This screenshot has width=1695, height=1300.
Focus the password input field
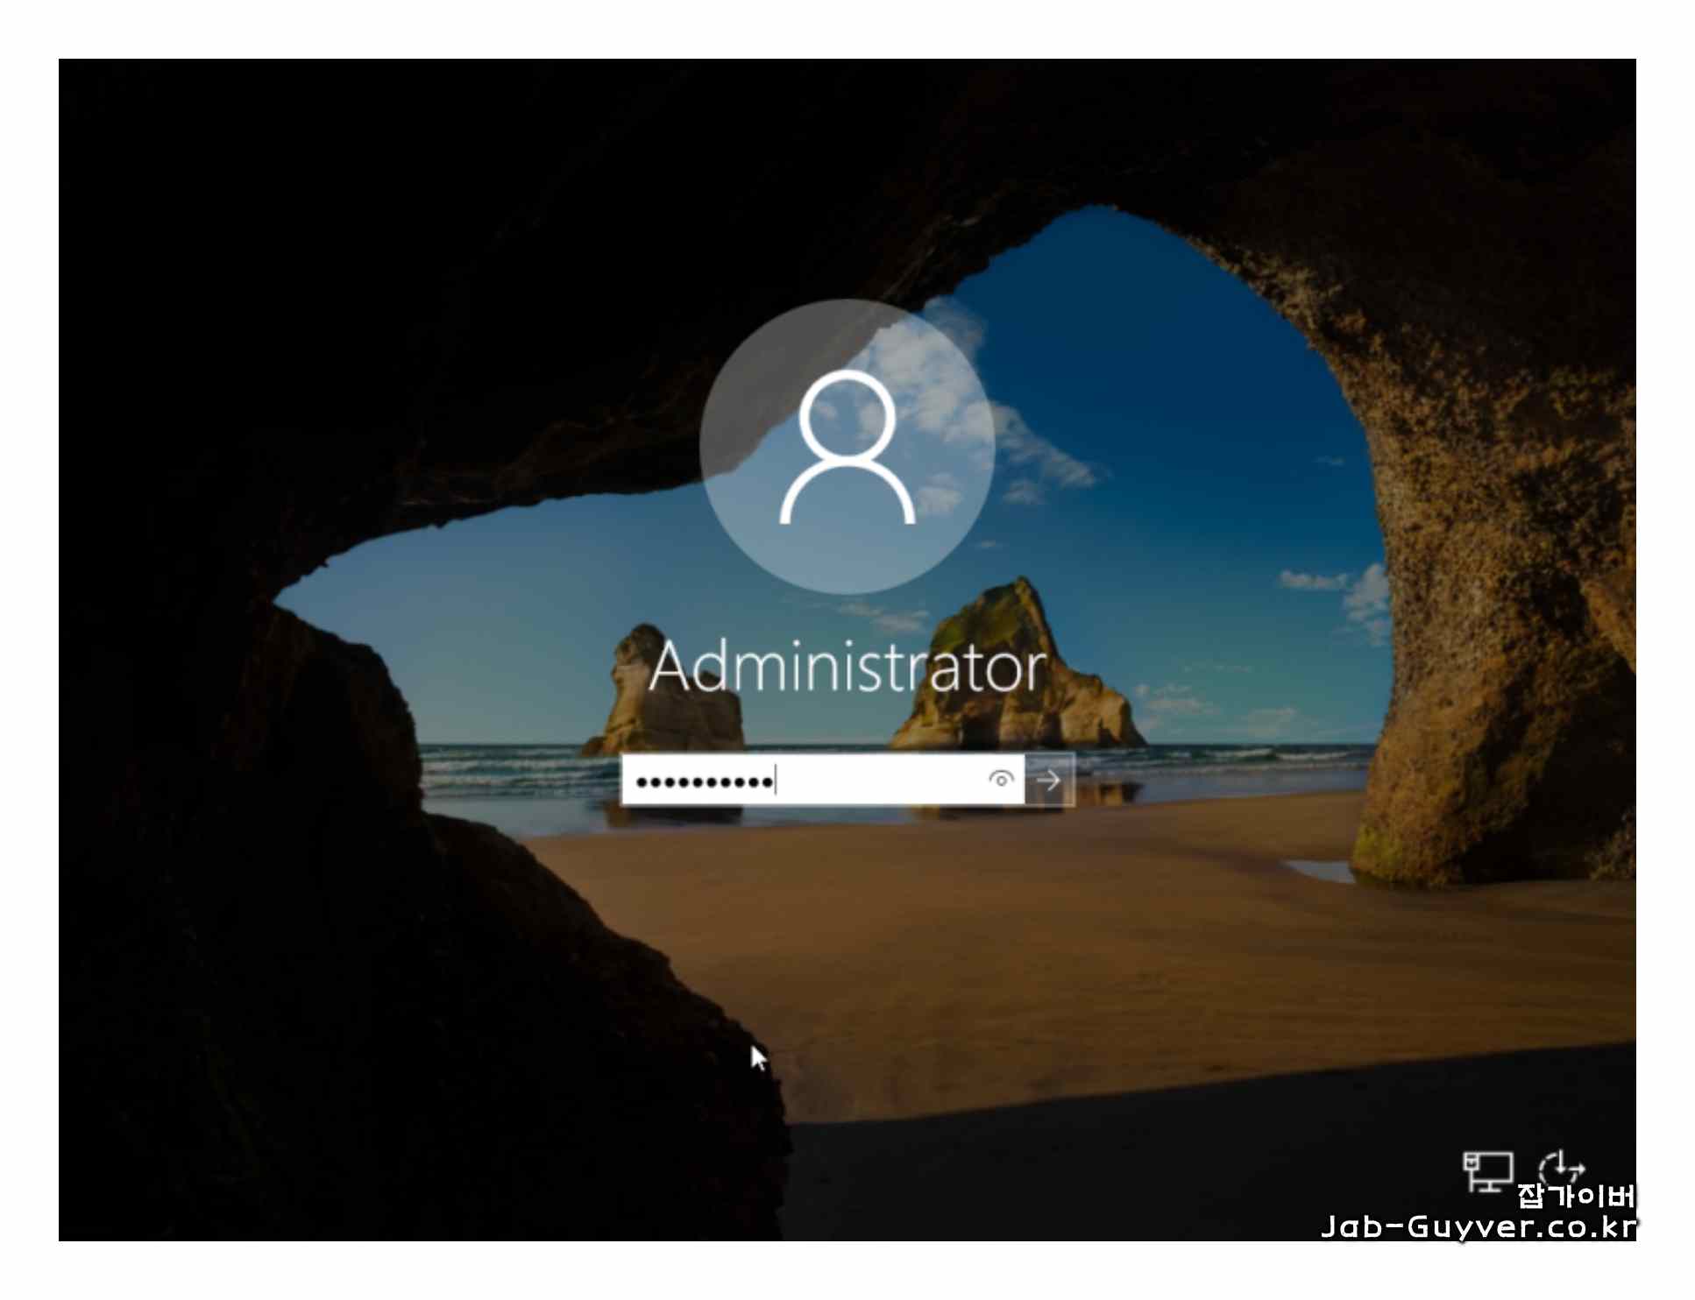tap(821, 779)
